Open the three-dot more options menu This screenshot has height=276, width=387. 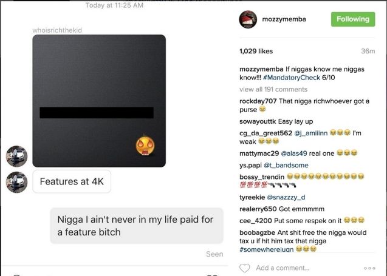(369, 268)
